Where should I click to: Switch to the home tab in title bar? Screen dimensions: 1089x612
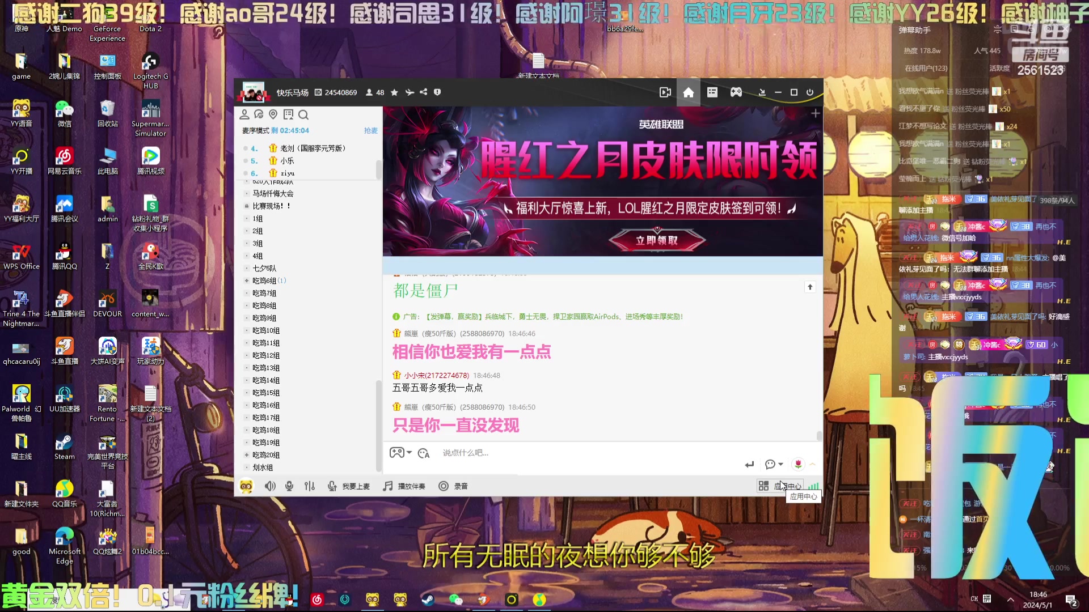(688, 92)
